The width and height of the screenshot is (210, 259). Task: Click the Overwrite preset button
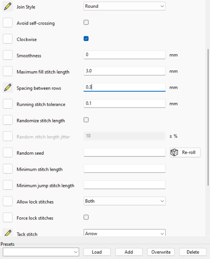(161, 252)
